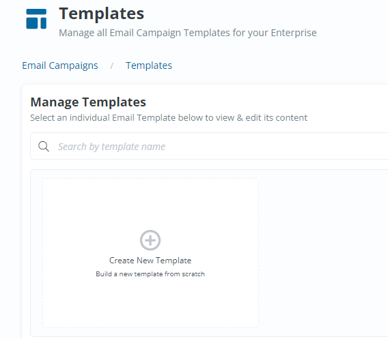Select the Templates breadcrumb link

click(149, 65)
